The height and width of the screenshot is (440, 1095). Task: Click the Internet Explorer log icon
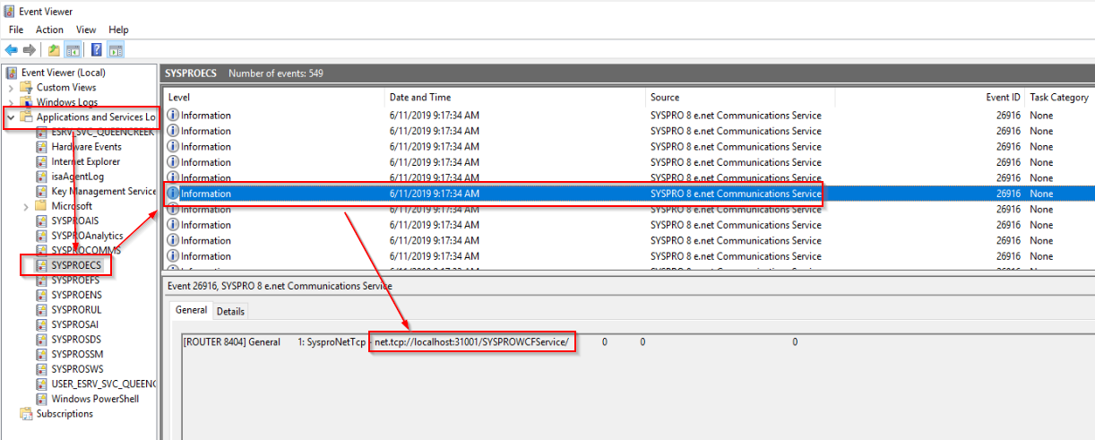click(x=41, y=162)
